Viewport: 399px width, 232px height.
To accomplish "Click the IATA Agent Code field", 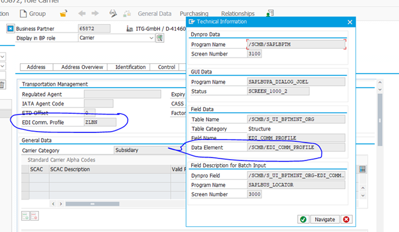I will coord(98,104).
